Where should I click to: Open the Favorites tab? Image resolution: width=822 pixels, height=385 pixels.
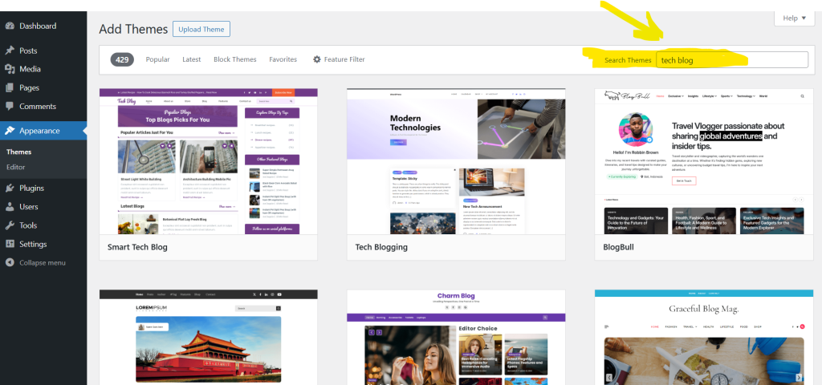click(x=283, y=59)
